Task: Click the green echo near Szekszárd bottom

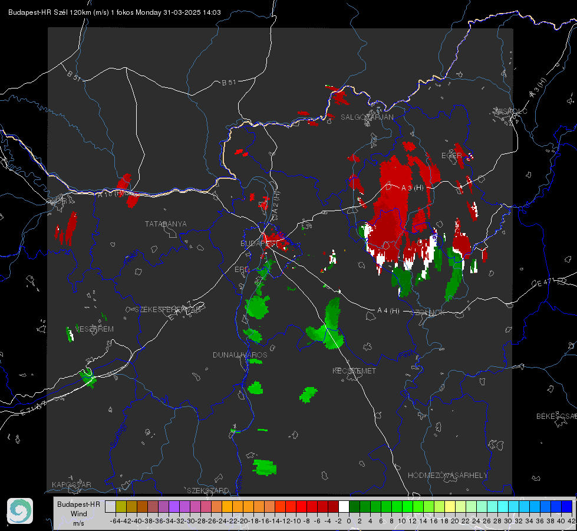Action: (264, 467)
